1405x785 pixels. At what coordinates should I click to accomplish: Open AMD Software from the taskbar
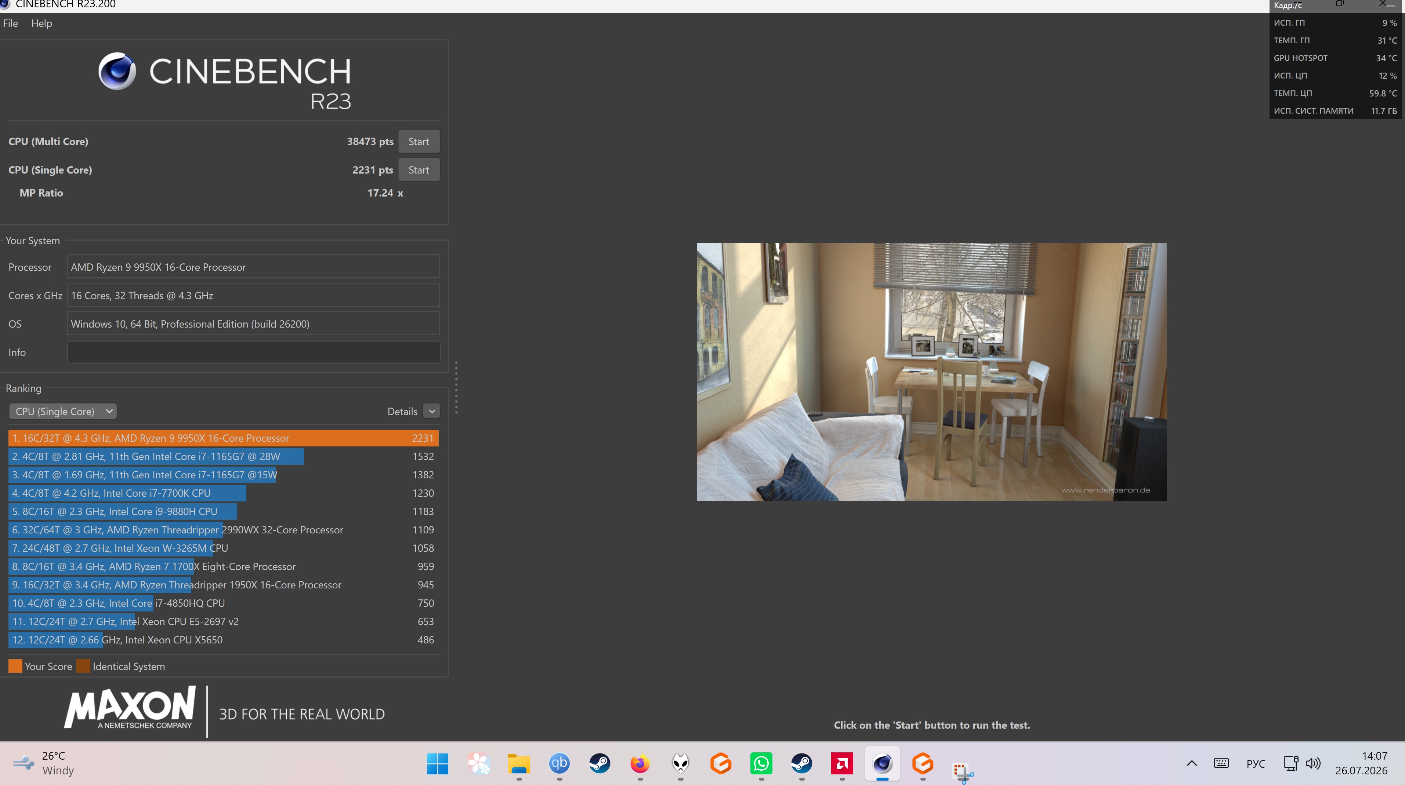(x=841, y=763)
